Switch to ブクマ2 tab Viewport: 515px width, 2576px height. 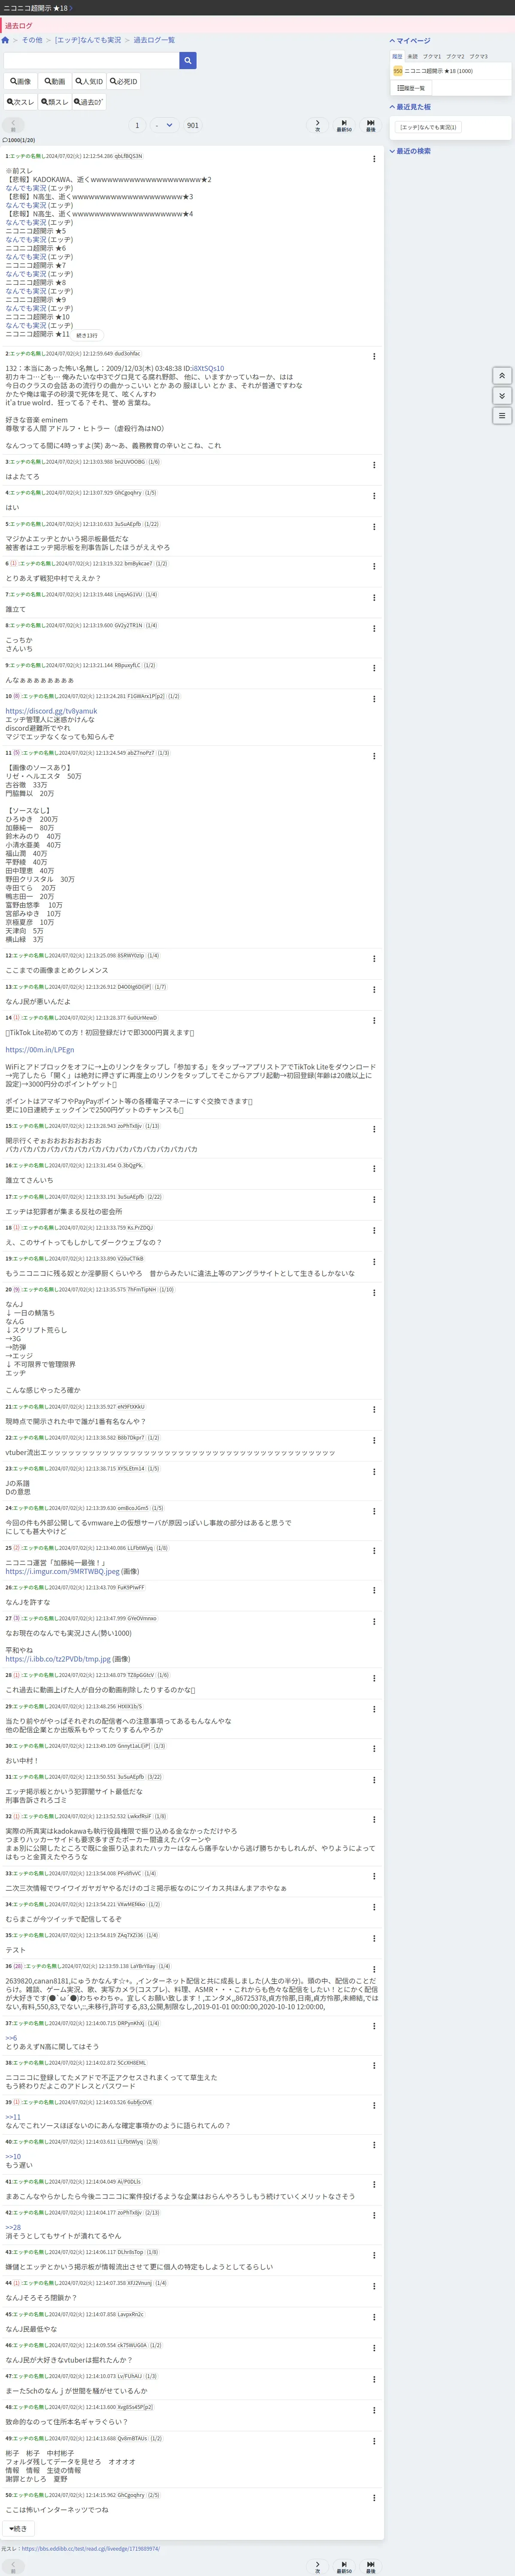click(x=455, y=57)
